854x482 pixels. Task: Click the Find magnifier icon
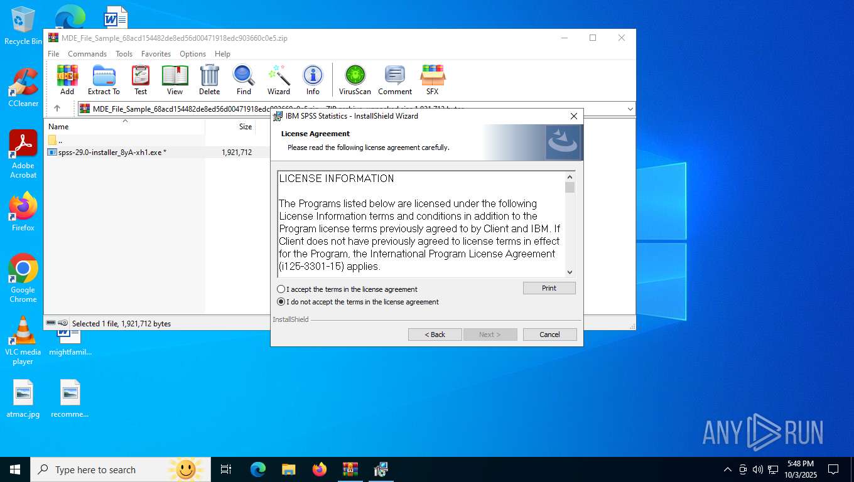[x=244, y=80]
